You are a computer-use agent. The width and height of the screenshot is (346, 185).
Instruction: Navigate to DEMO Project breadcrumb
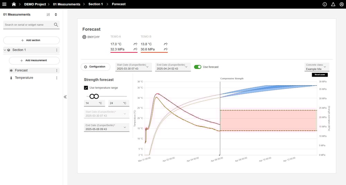35,4
